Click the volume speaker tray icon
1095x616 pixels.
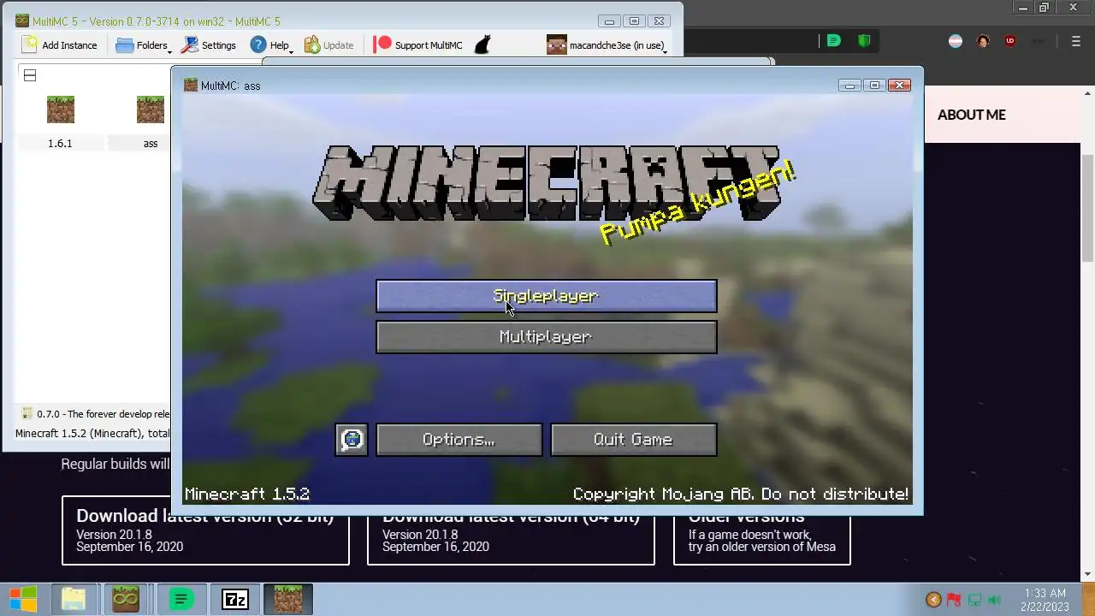pos(994,601)
